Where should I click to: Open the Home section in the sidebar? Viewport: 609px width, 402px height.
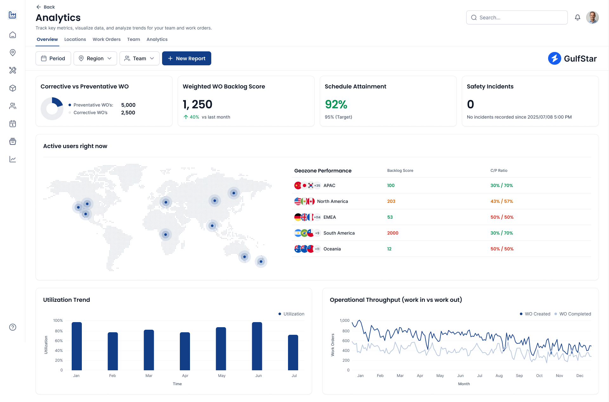tap(13, 35)
